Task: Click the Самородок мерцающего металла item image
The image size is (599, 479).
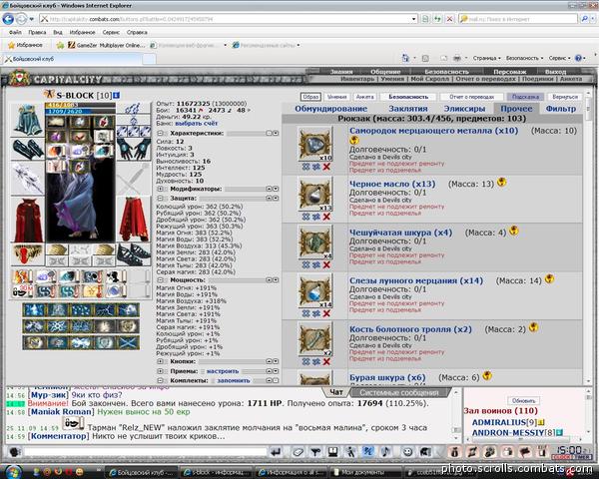Action: [315, 144]
